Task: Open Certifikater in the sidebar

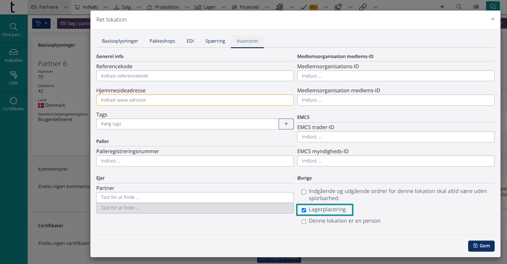Action: (x=13, y=101)
